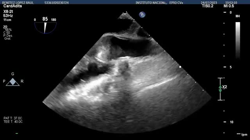Click the 2D mode label
Viewport: 250px width, 140px height.
click(5, 27)
